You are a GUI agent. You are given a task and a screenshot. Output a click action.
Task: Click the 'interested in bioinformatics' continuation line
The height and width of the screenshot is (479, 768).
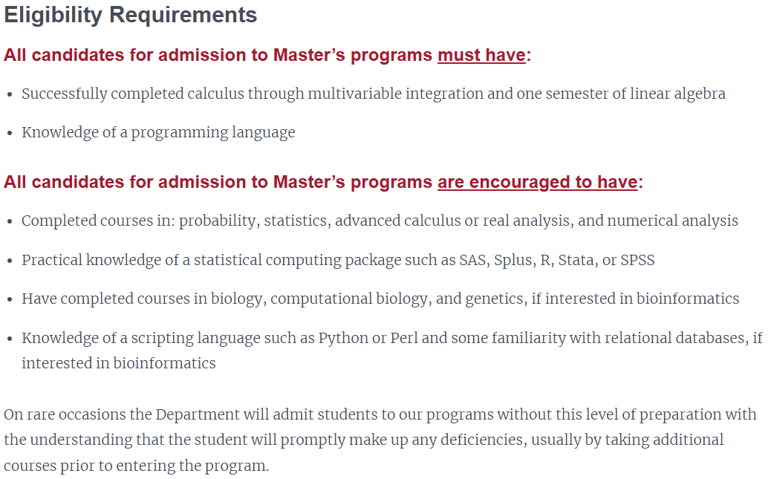pyautogui.click(x=119, y=363)
